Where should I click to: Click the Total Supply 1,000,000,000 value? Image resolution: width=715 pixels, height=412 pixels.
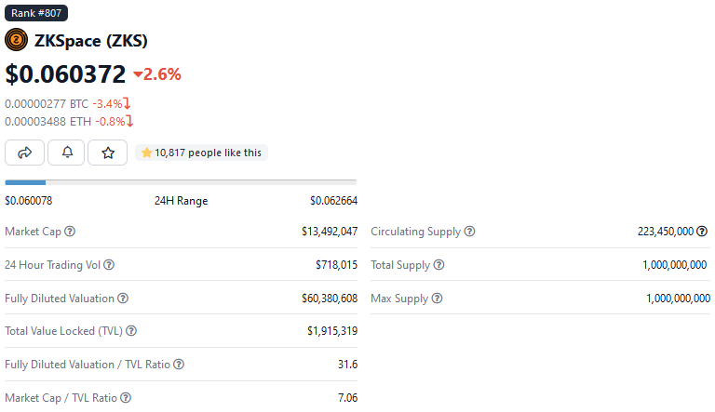tap(675, 265)
